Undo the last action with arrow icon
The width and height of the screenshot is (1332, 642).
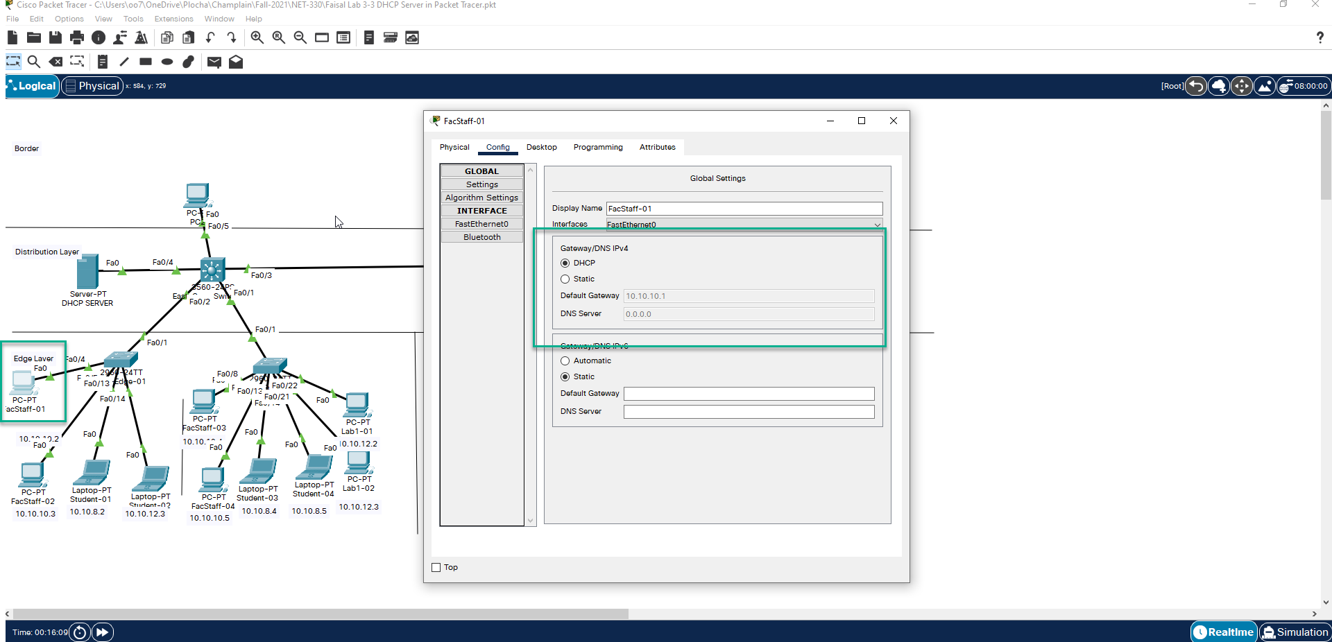[x=210, y=37]
